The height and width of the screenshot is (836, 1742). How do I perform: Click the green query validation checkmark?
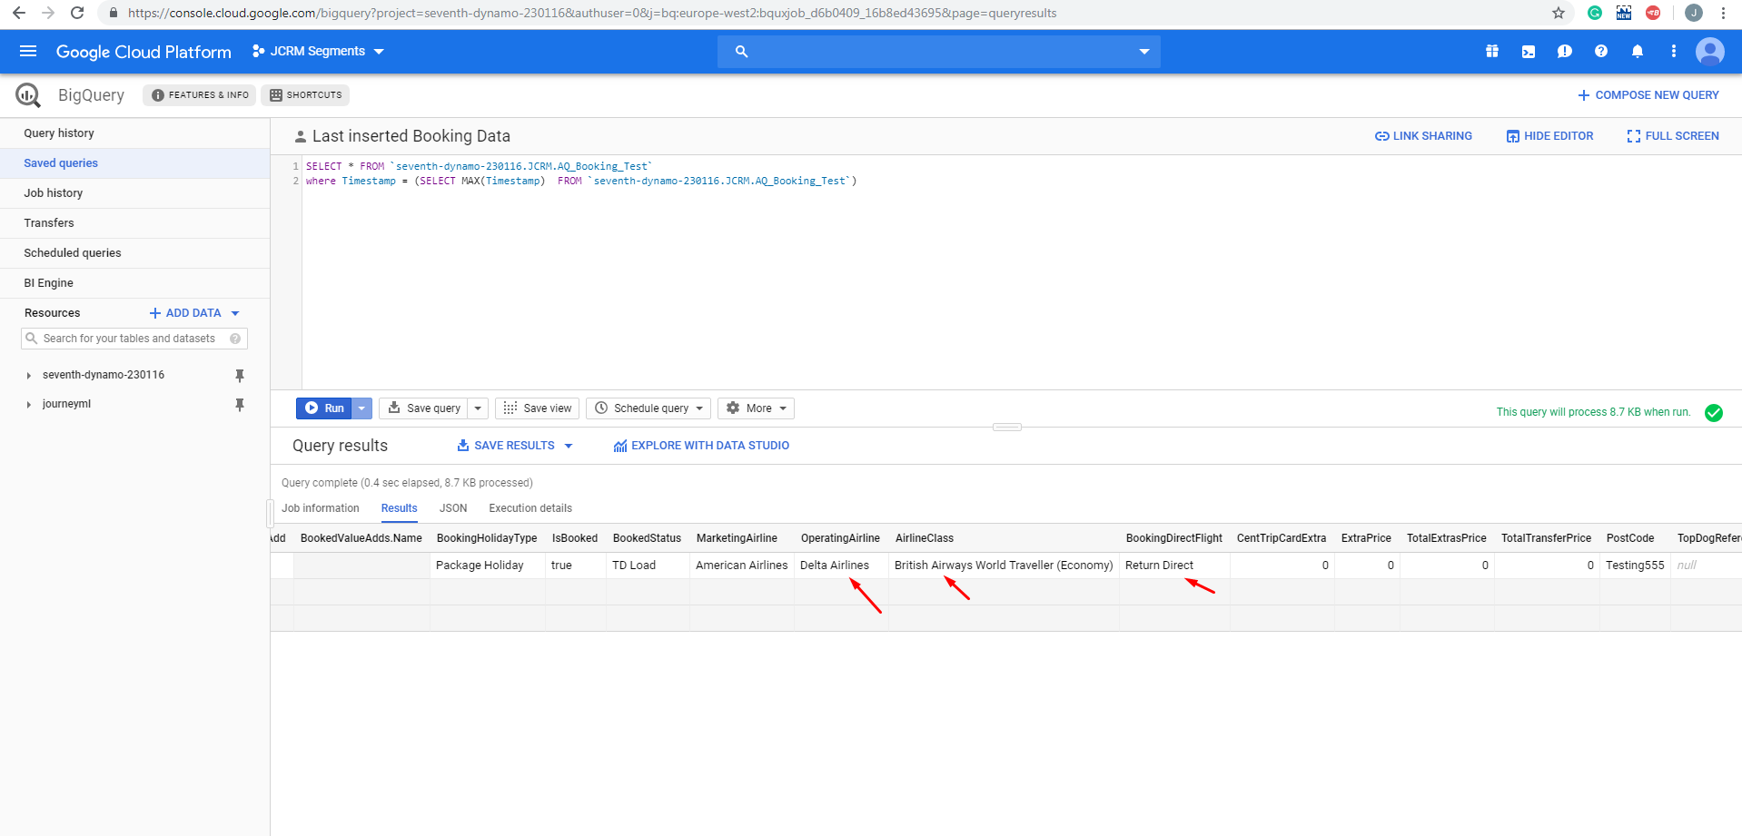click(1714, 413)
